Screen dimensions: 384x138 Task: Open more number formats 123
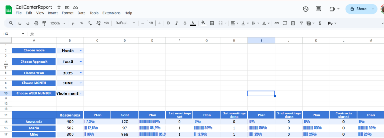click(x=106, y=23)
